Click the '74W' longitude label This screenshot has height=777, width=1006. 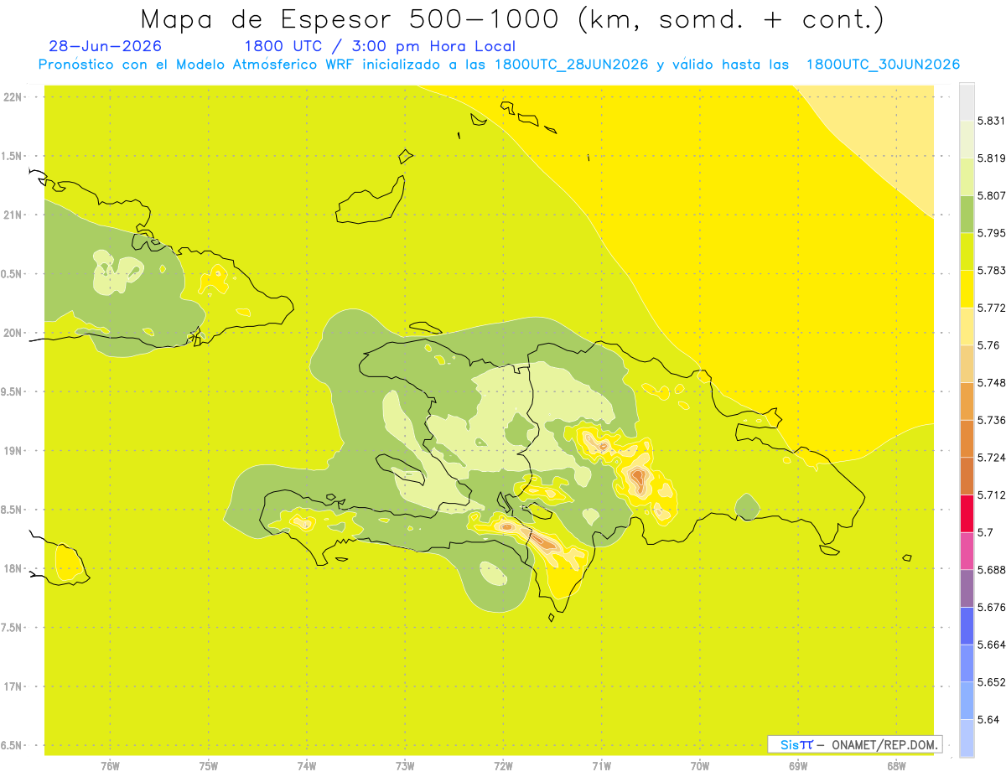pyautogui.click(x=306, y=765)
